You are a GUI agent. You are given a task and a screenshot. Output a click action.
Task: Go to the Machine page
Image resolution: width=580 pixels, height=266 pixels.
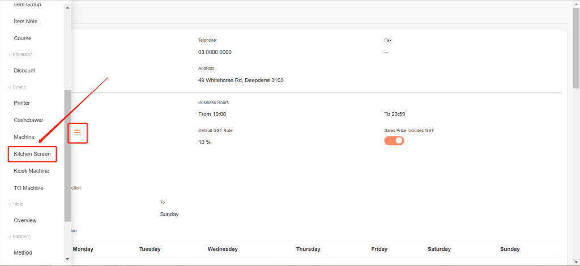tap(24, 137)
